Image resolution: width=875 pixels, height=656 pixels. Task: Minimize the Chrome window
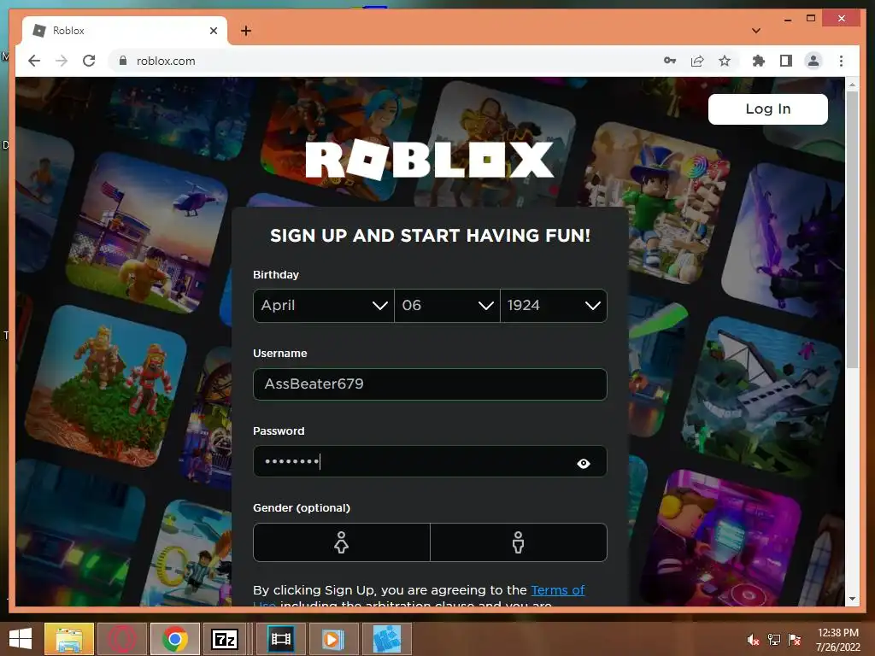pos(787,20)
